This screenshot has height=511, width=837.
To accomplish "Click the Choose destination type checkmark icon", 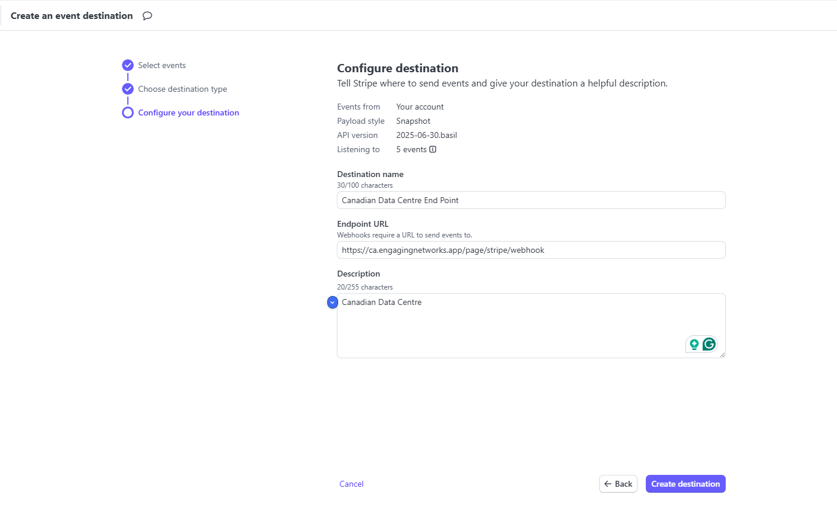I will (128, 89).
